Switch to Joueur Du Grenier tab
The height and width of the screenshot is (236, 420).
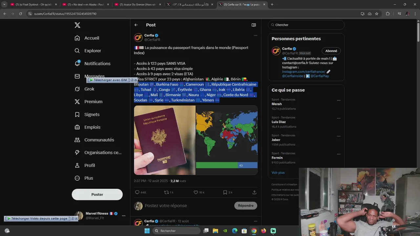click(137, 5)
